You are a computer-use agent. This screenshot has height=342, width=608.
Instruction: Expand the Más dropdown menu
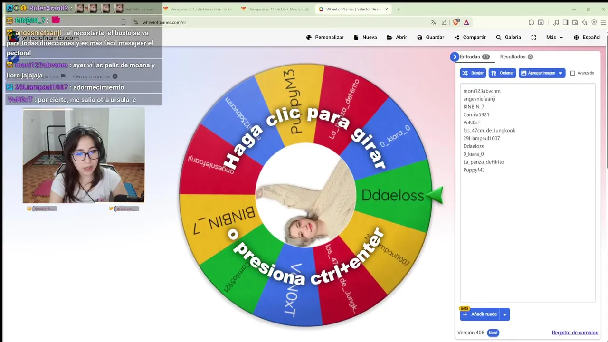click(554, 38)
